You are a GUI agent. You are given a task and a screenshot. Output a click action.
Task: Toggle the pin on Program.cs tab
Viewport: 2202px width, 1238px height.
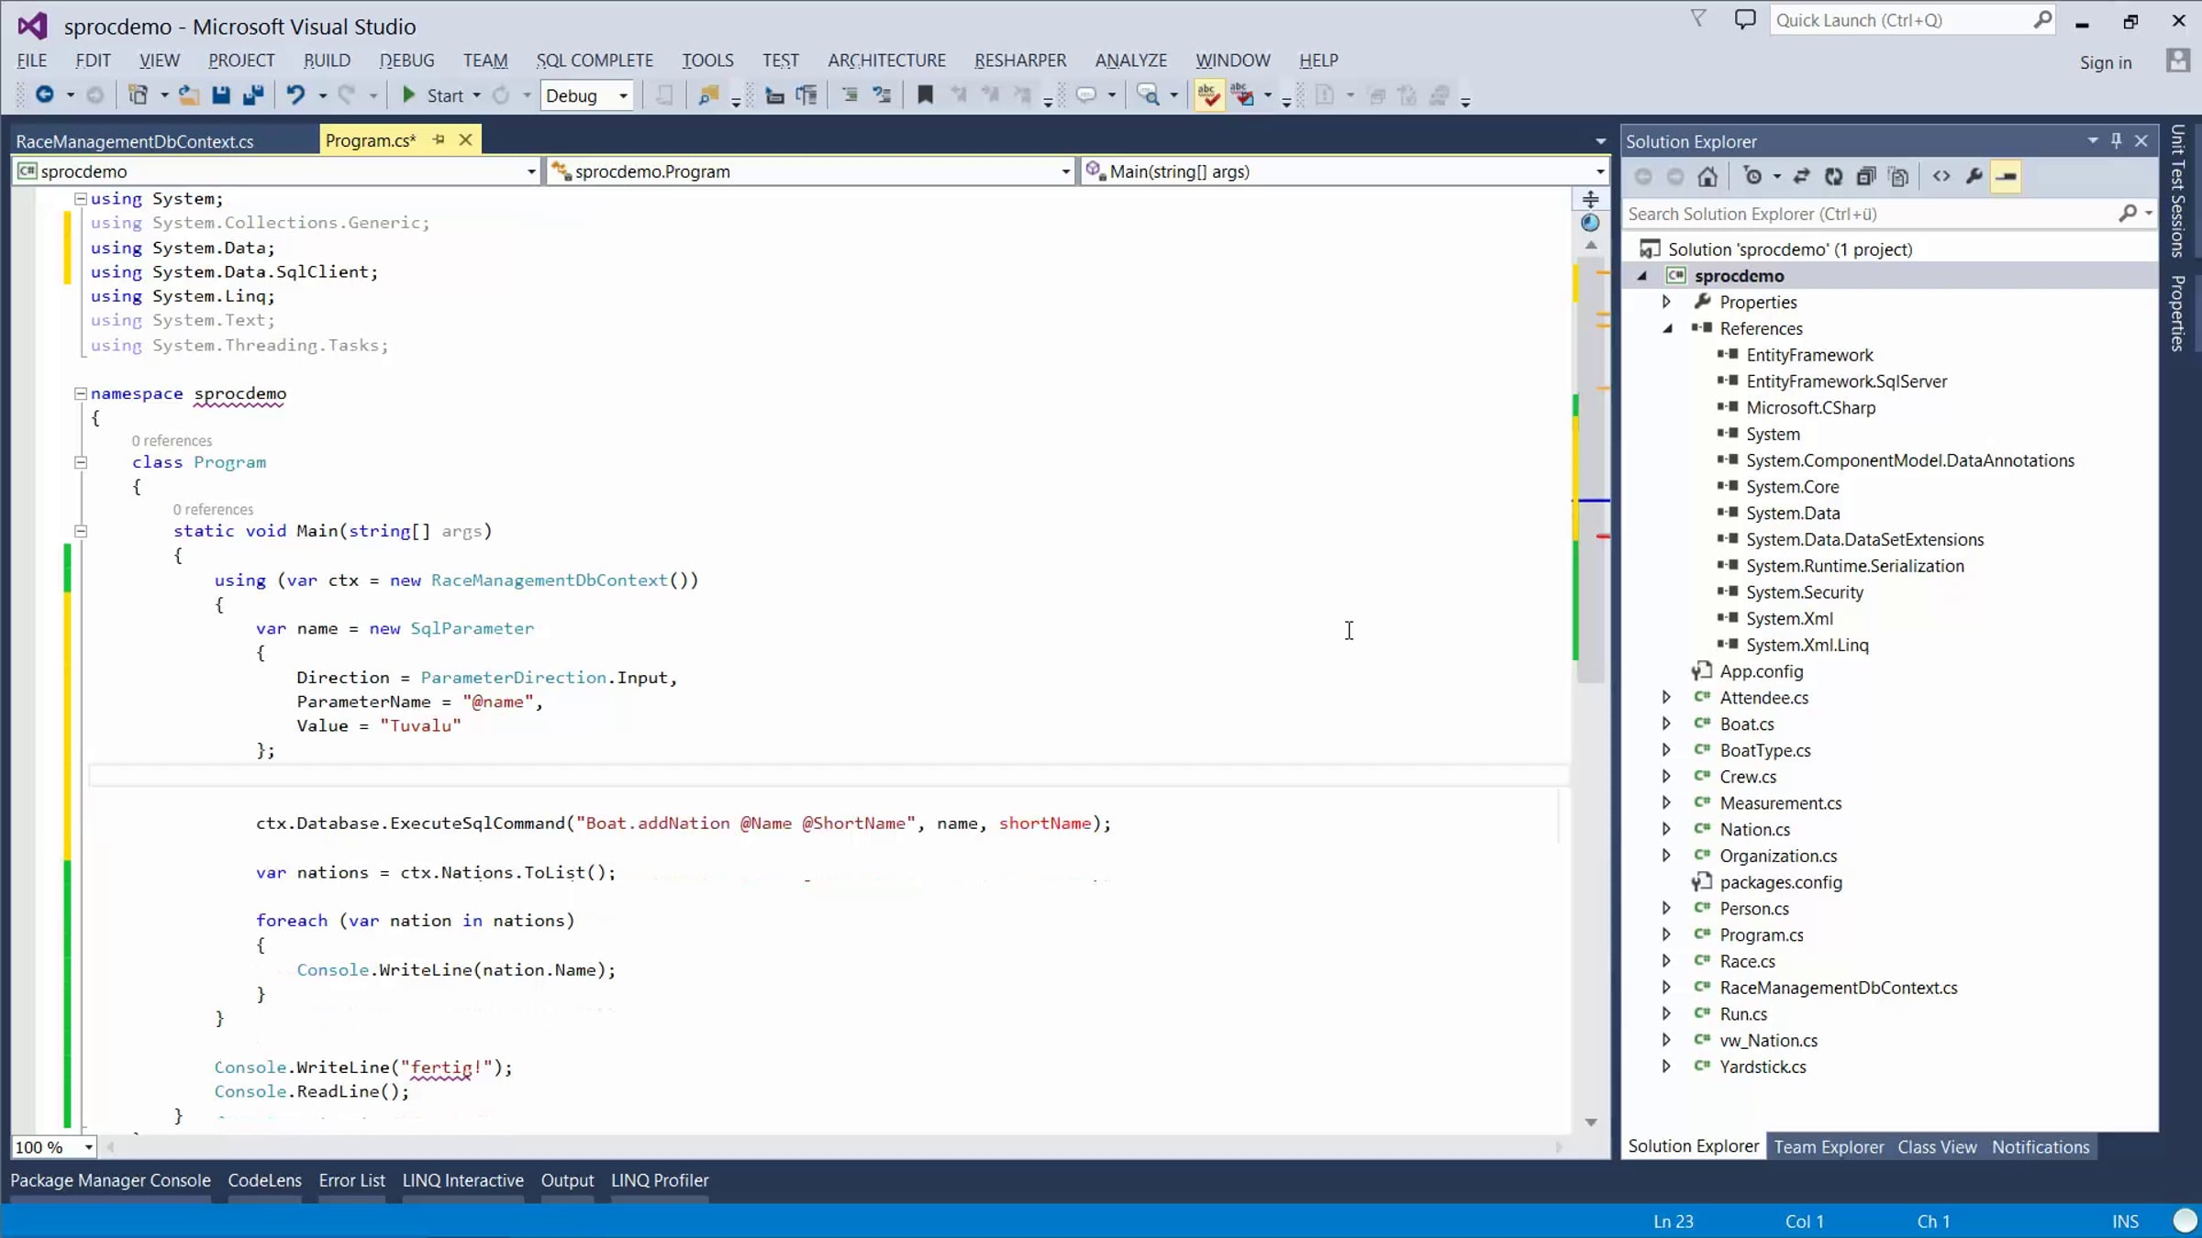pos(439,140)
